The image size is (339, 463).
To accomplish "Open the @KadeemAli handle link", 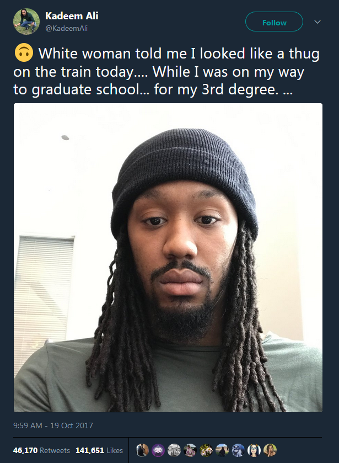I will (66, 28).
